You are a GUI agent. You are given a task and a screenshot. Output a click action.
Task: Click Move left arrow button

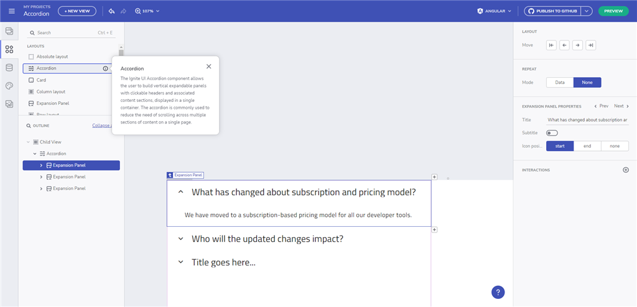(564, 45)
